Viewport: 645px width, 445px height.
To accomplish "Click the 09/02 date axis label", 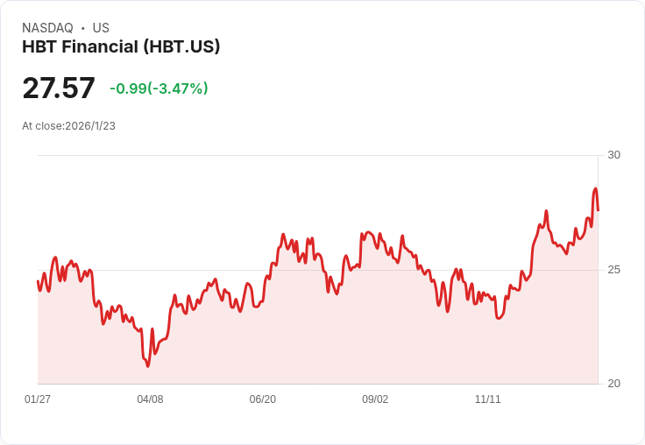I will tap(375, 399).
